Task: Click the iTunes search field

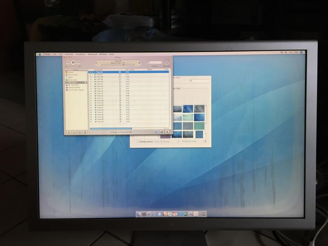Action: [x=155, y=62]
